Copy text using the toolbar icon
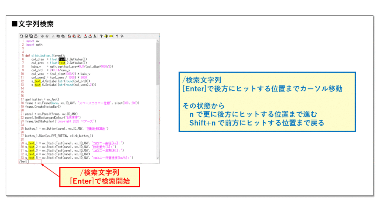The width and height of the screenshot is (381, 214). tap(58, 36)
